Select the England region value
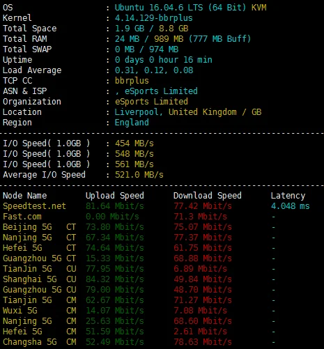Screen dimensions: 324x349 point(132,123)
